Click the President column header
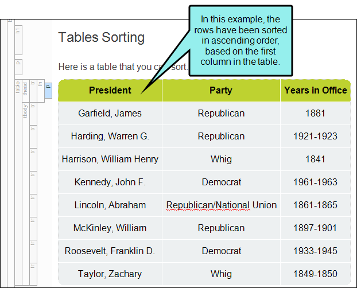 point(110,91)
